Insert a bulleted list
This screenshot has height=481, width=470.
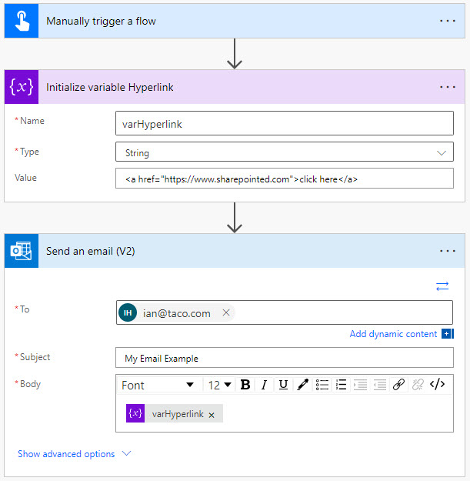coord(322,384)
